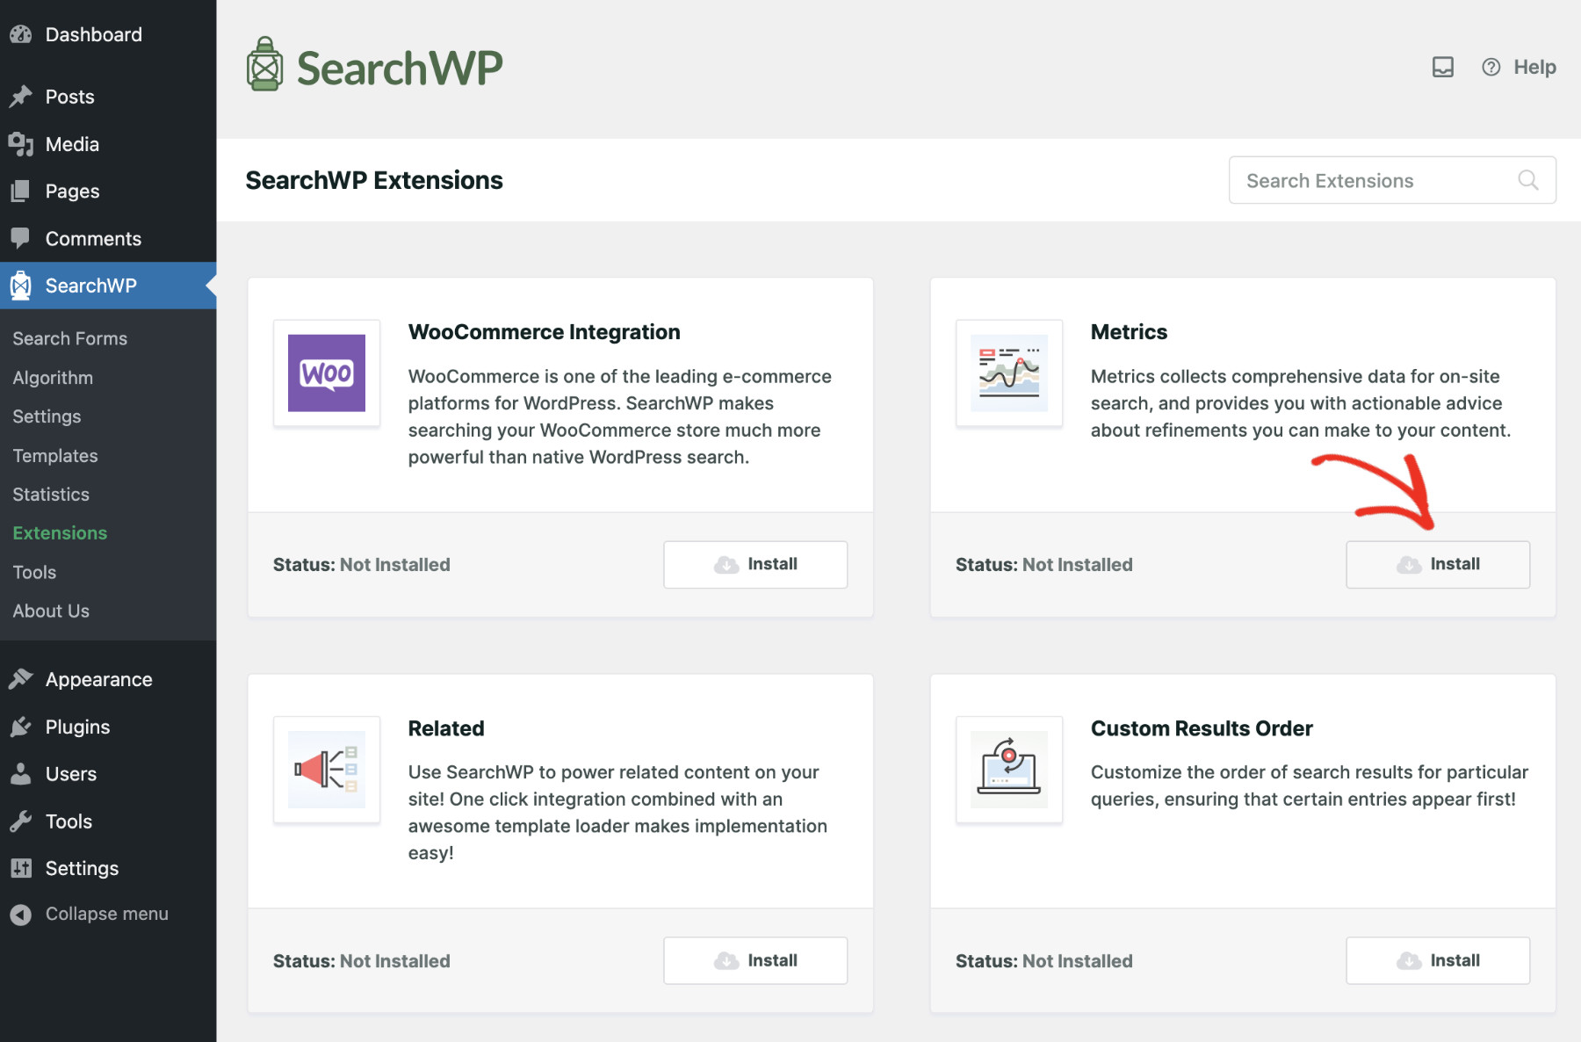The image size is (1581, 1042).
Task: Click the Help question mark icon
Action: click(x=1491, y=67)
